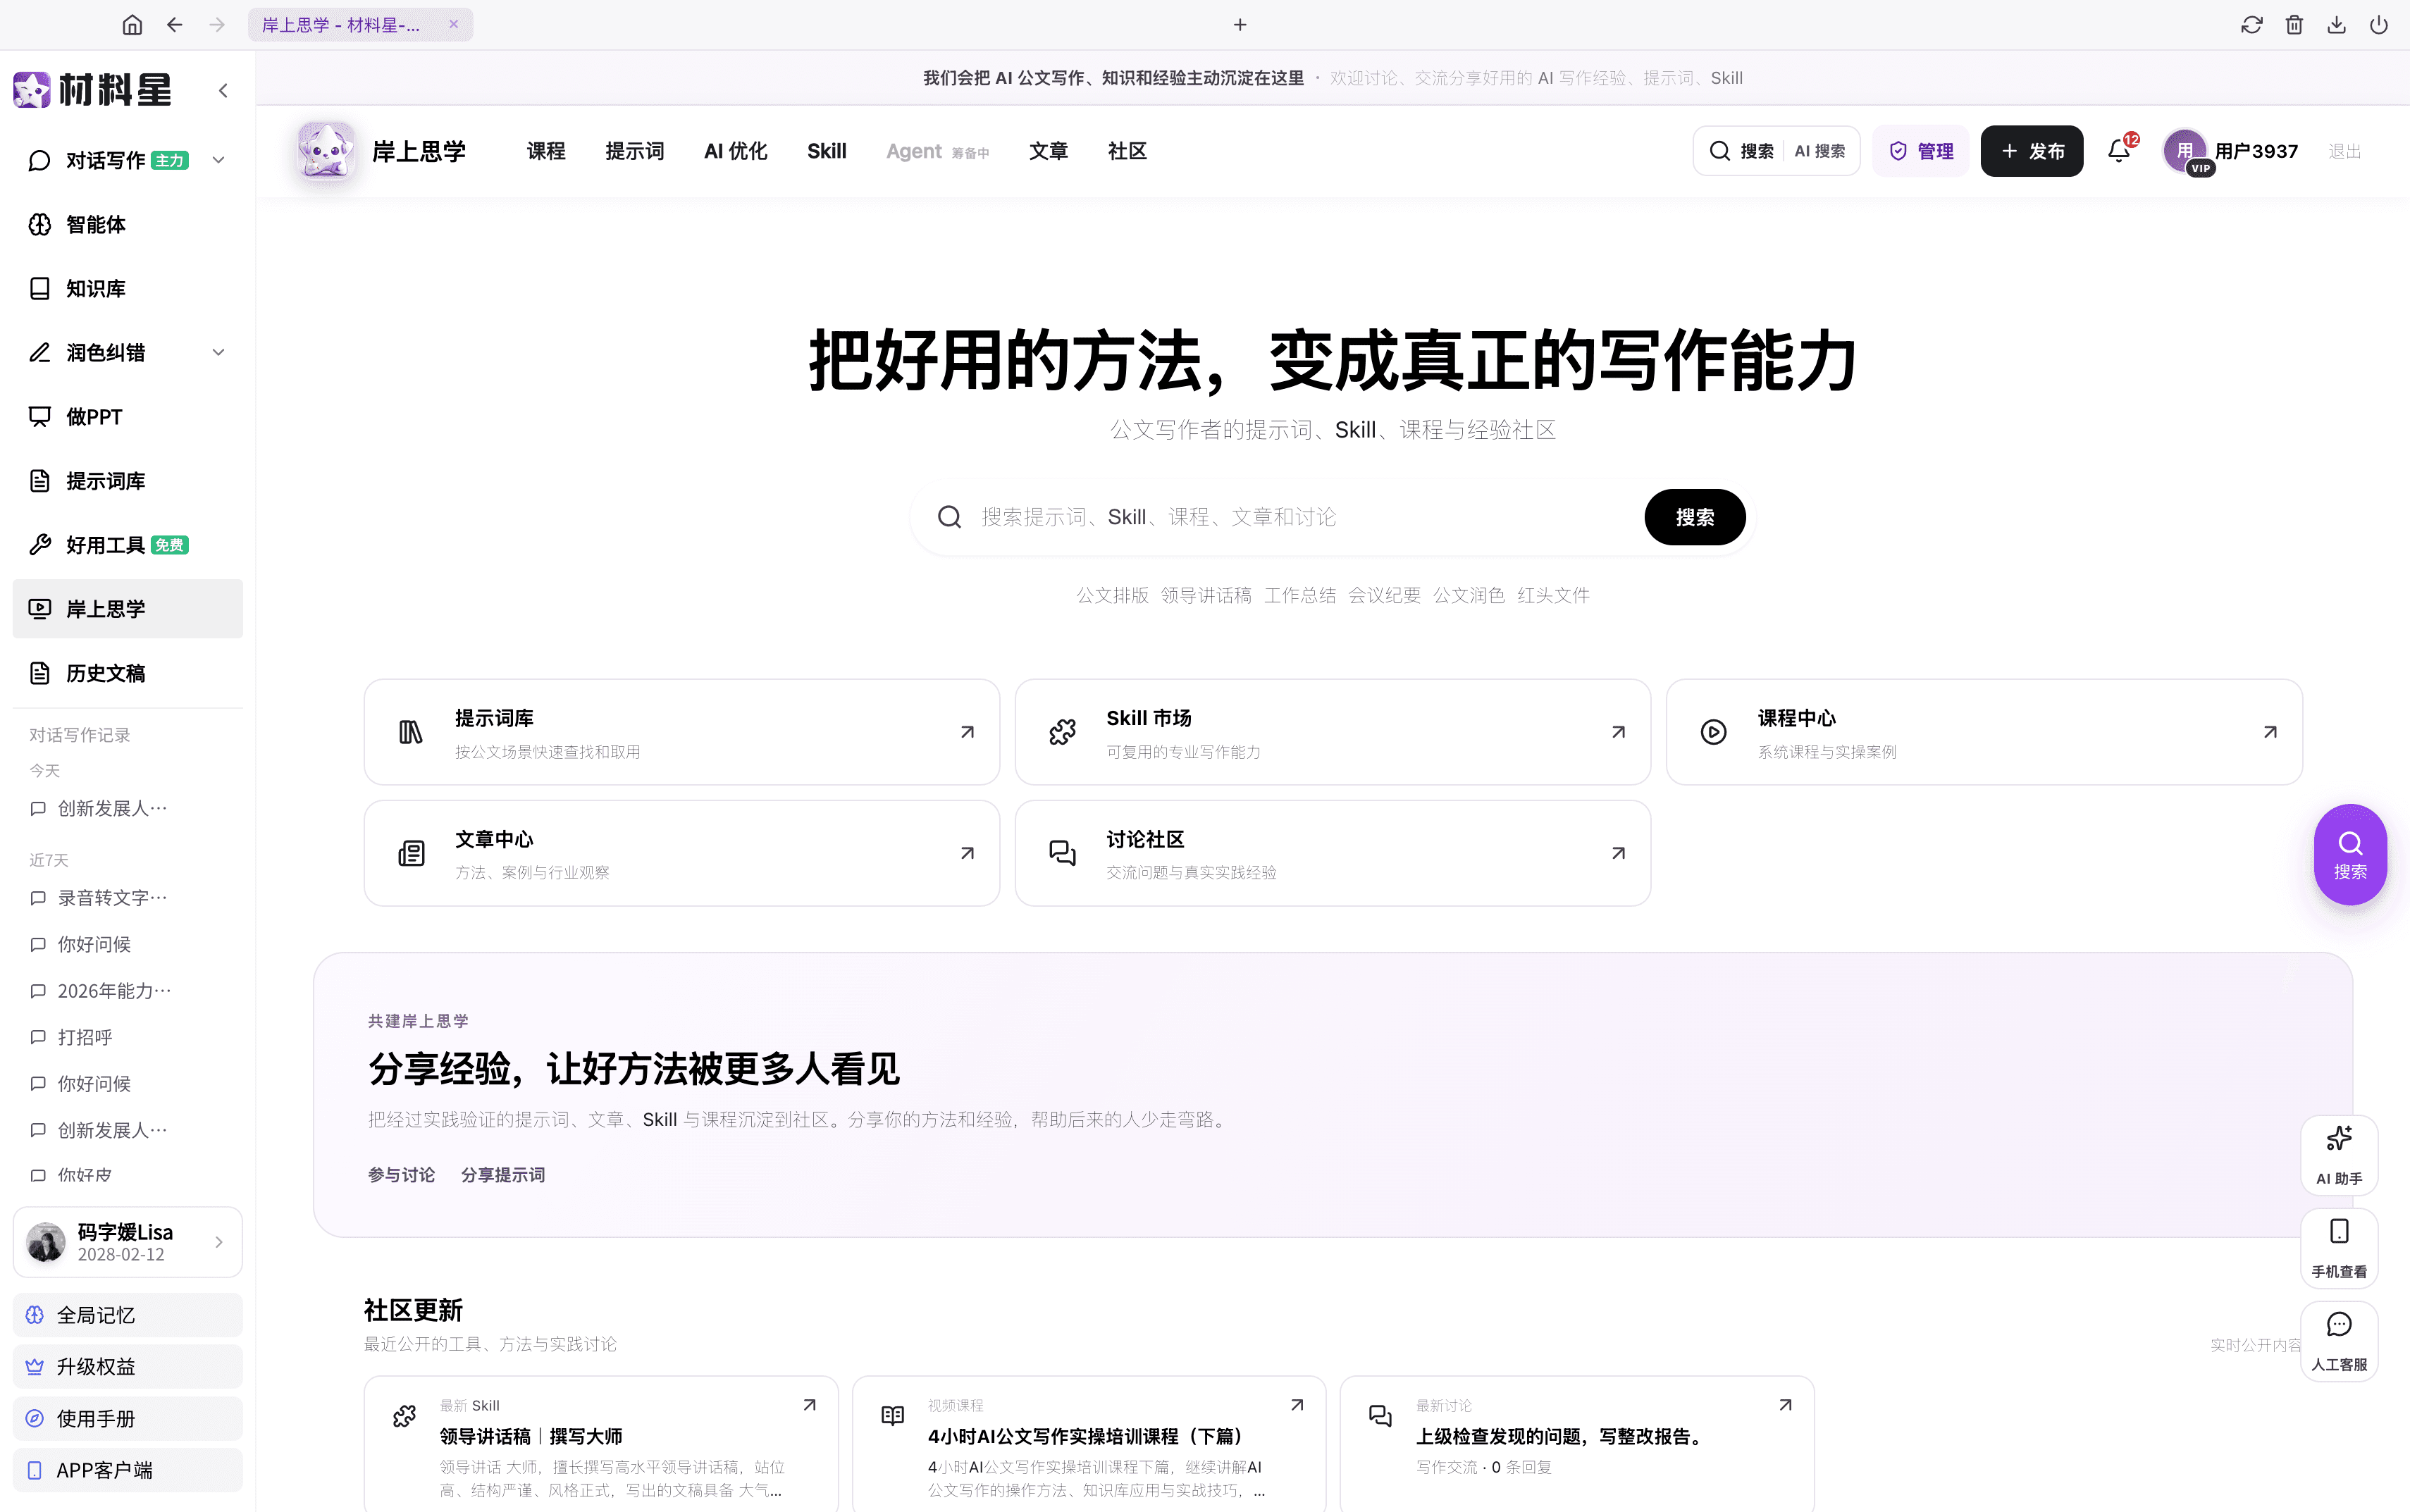Click the black 发布 button
This screenshot has width=2410, height=1512.
2031,151
